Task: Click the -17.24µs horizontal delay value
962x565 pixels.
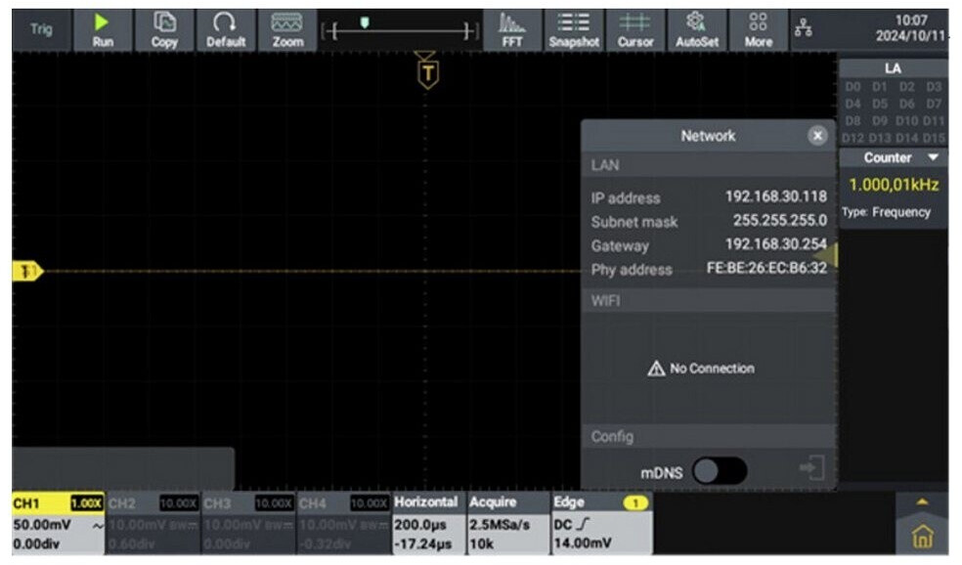Action: [422, 543]
